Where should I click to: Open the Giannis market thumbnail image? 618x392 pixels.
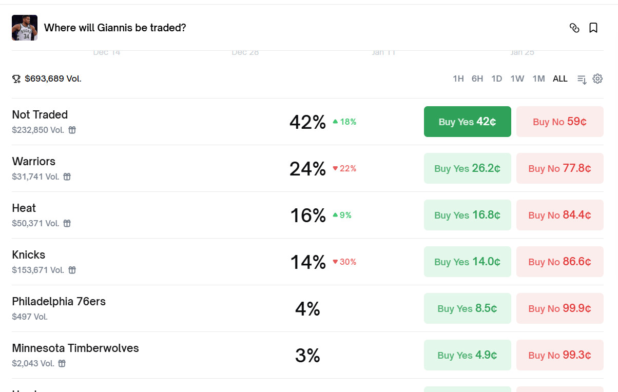(25, 28)
